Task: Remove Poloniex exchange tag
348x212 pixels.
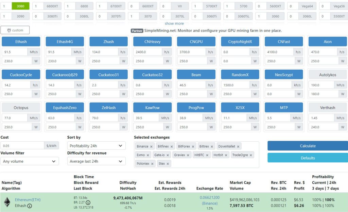Action: tap(152, 164)
